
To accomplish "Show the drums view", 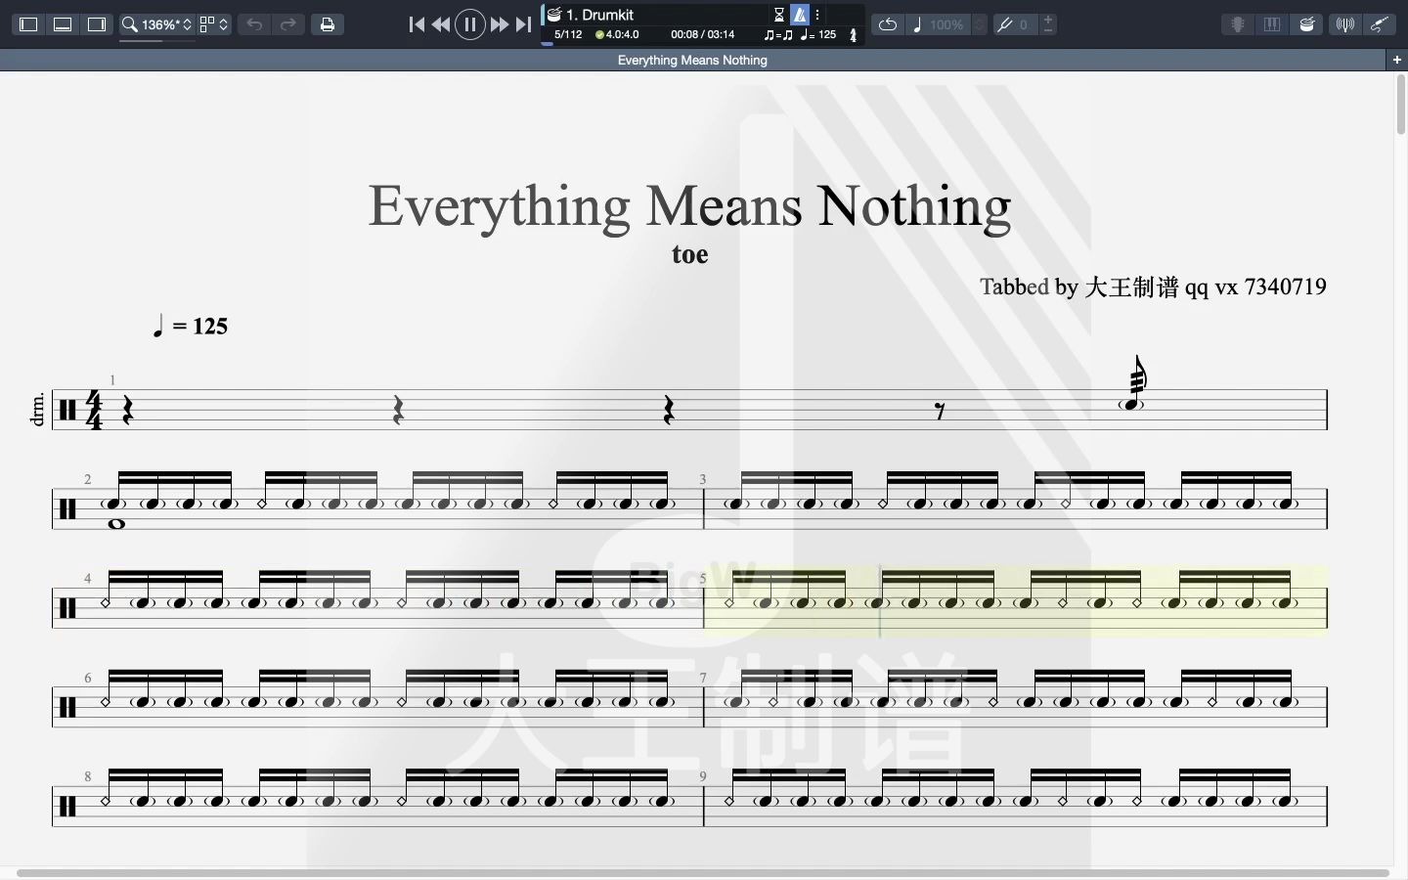I will 1307,24.
